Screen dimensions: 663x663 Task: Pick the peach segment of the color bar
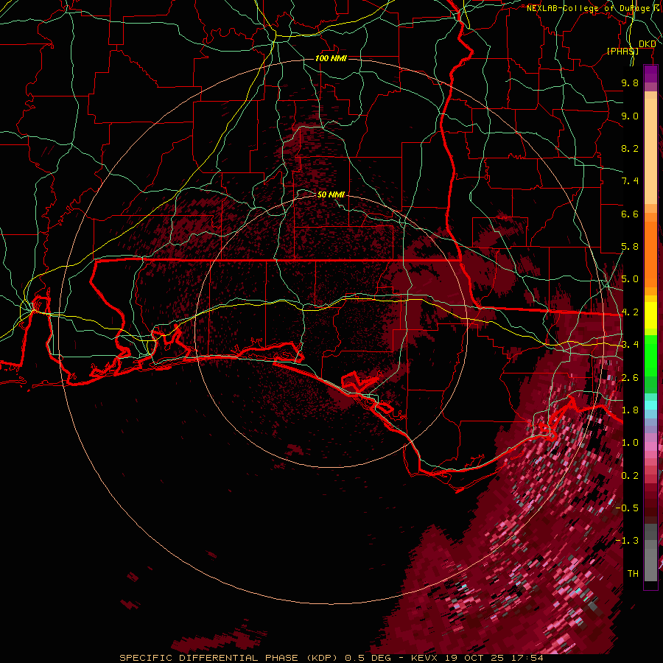pos(650,152)
